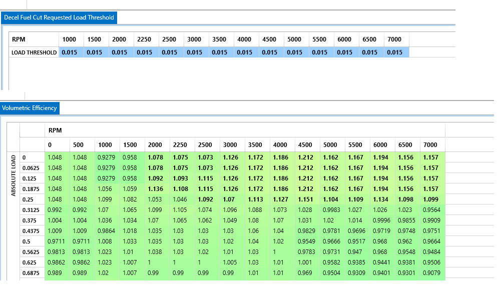
Task: Select VE cell 0.9909 at load 0.375
Action: [432, 220]
